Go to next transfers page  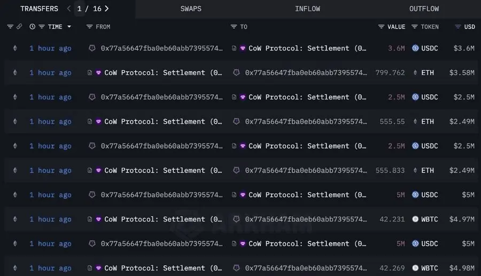tap(106, 9)
